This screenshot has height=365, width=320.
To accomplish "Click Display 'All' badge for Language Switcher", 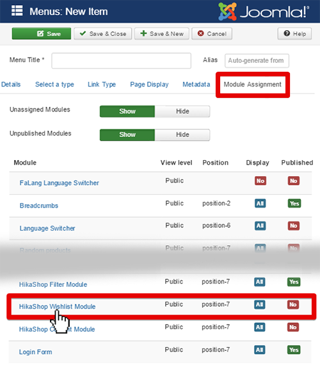I will [x=260, y=226].
